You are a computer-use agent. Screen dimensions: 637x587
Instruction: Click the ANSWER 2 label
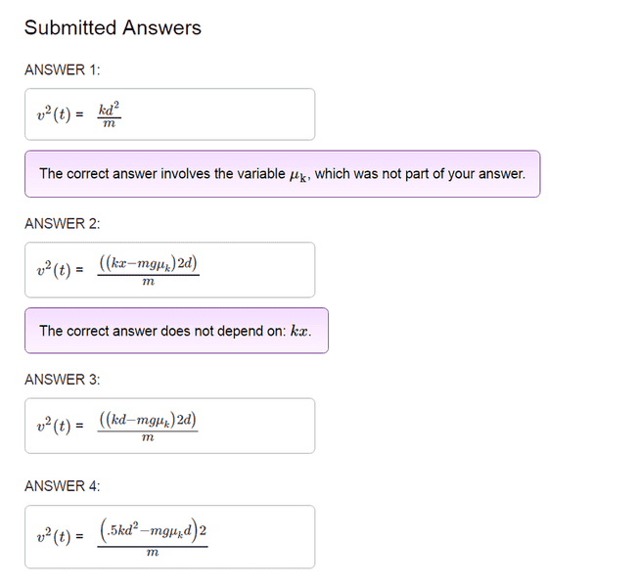point(62,224)
